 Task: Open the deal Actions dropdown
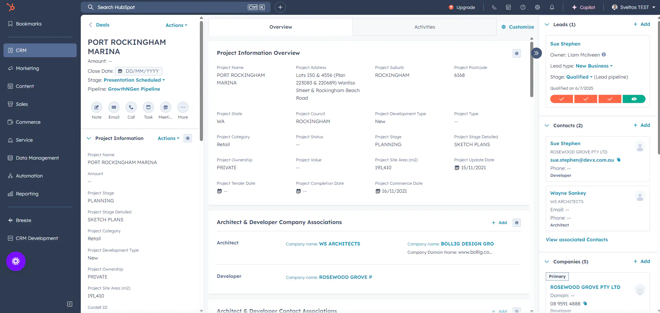click(x=176, y=25)
